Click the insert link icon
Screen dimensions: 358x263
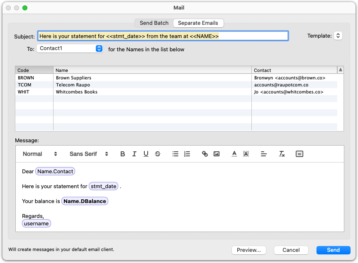coord(205,154)
